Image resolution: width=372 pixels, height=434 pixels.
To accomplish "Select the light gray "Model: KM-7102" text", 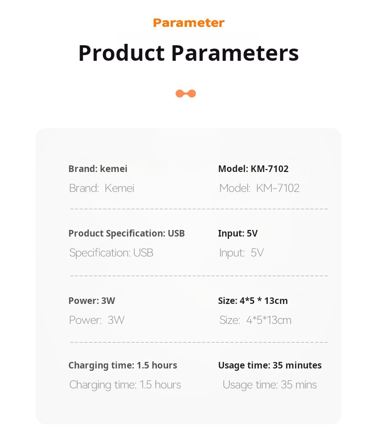I will (x=259, y=188).
